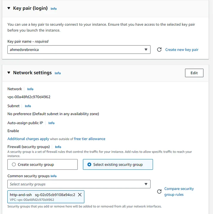Collapse the Key pair (login) section
Image resolution: width=213 pixels, height=214 pixels.
coord(9,8)
